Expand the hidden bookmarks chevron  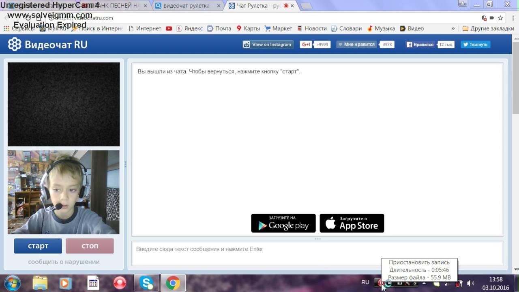tap(453, 28)
